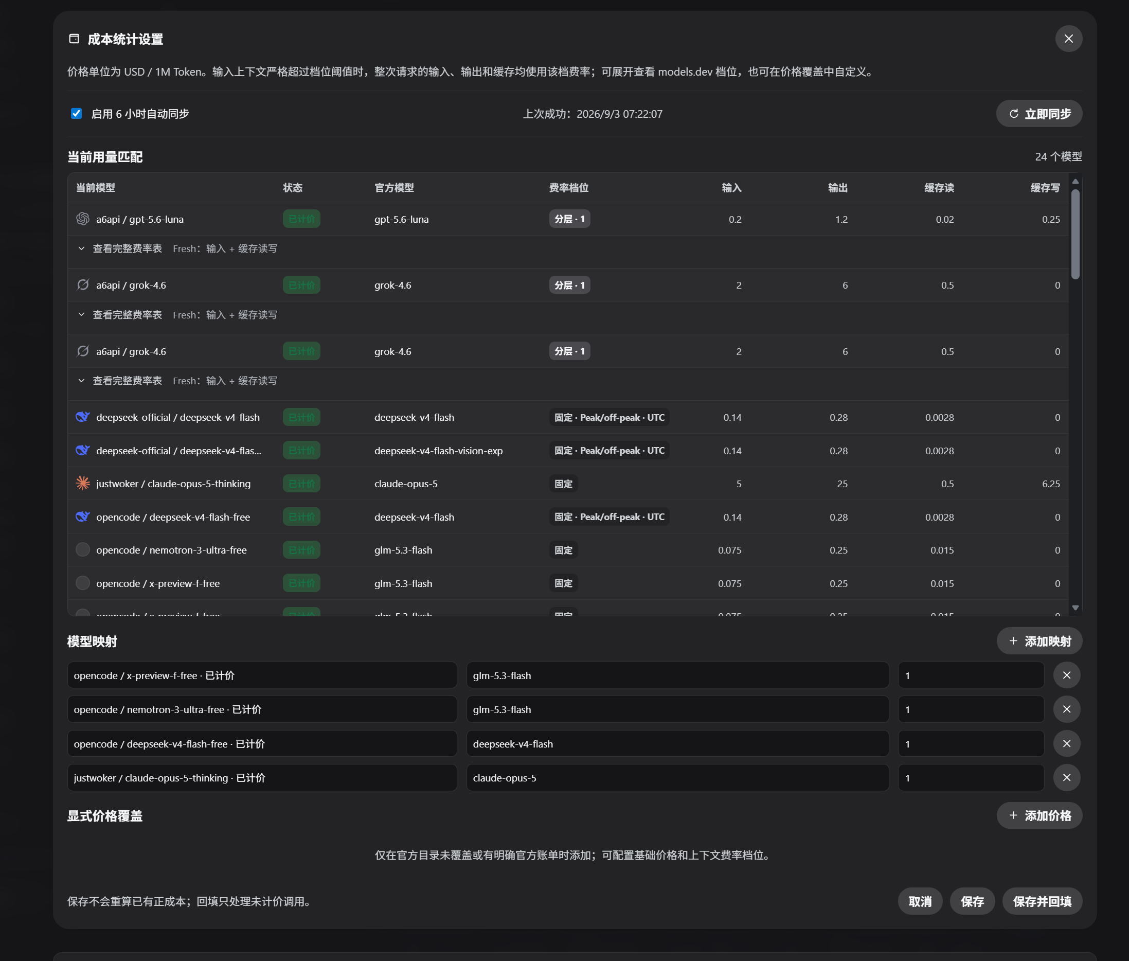Viewport: 1129px width, 961px height.
Task: Click the 取消 button
Action: [x=920, y=901]
